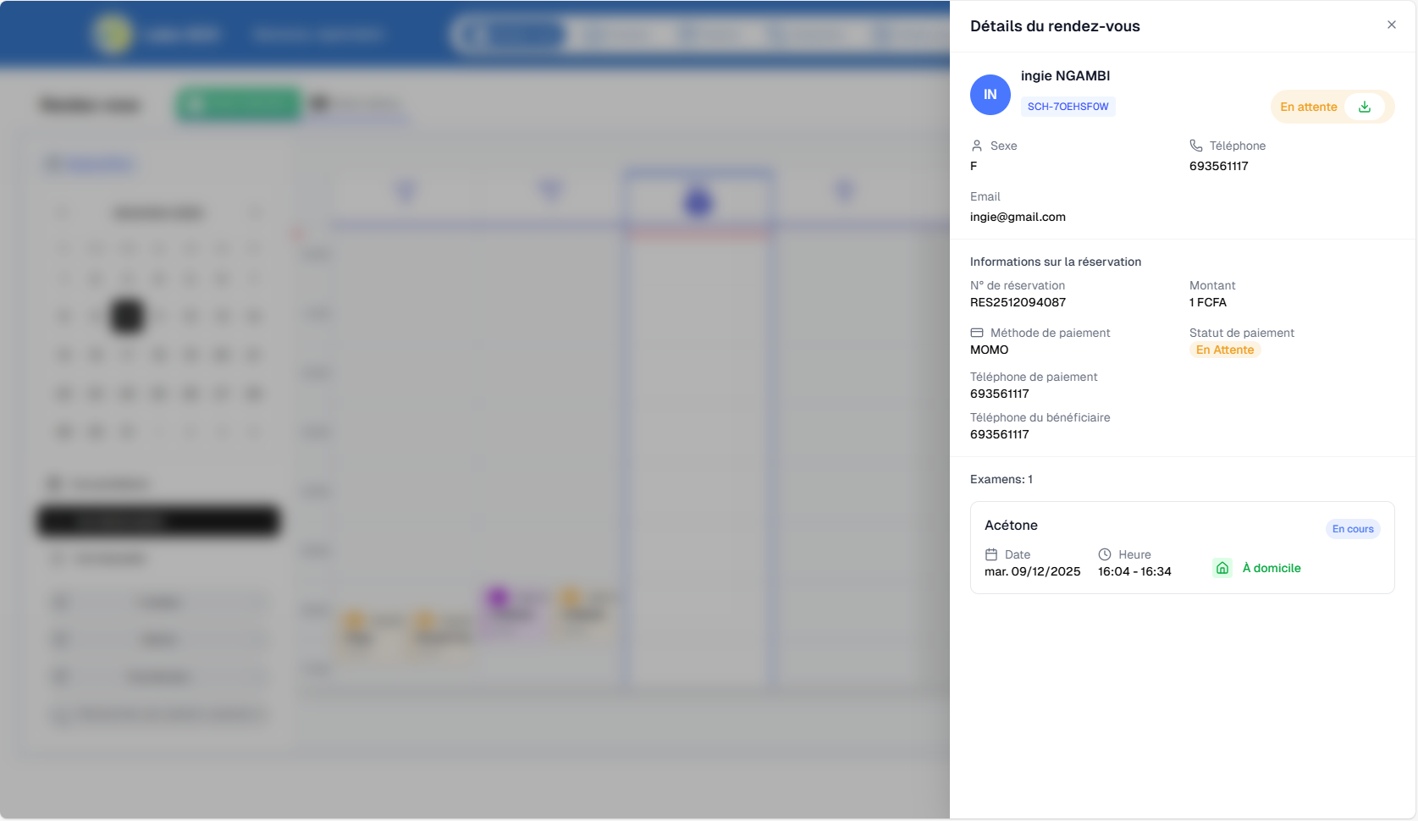Click the clock icon next to Heure
Image resolution: width=1418 pixels, height=821 pixels.
click(x=1105, y=554)
